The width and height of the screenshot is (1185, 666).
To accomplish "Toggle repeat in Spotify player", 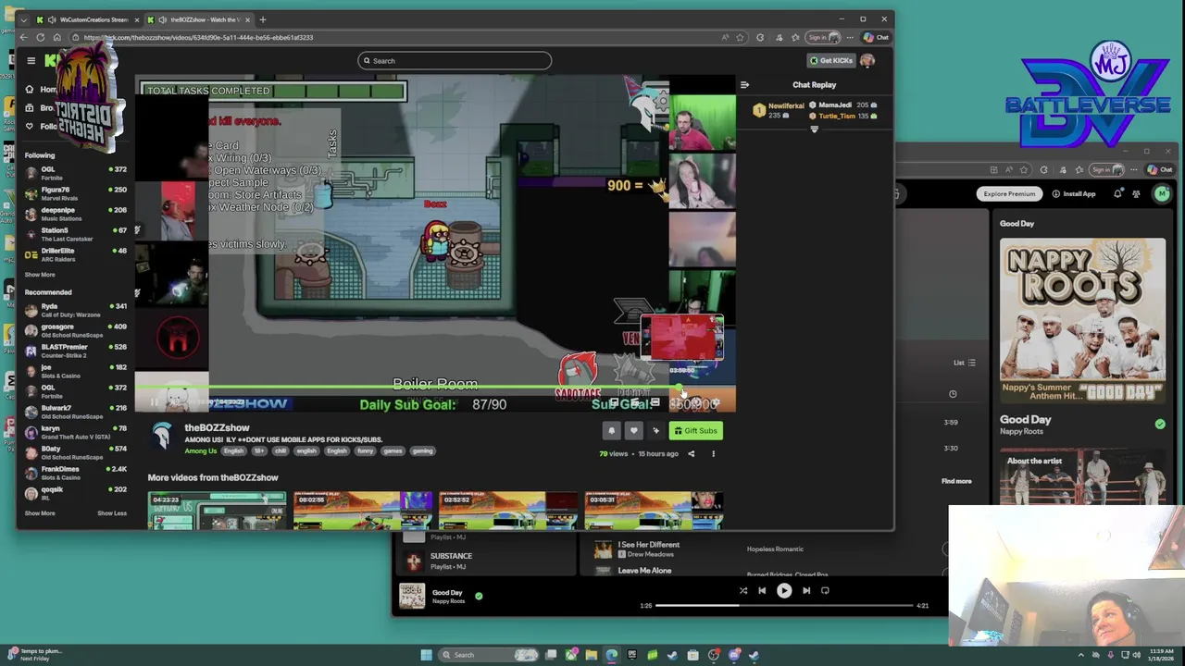I will tap(825, 590).
